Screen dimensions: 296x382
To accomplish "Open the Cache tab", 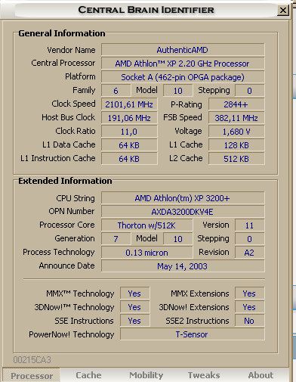I will coord(88,375).
